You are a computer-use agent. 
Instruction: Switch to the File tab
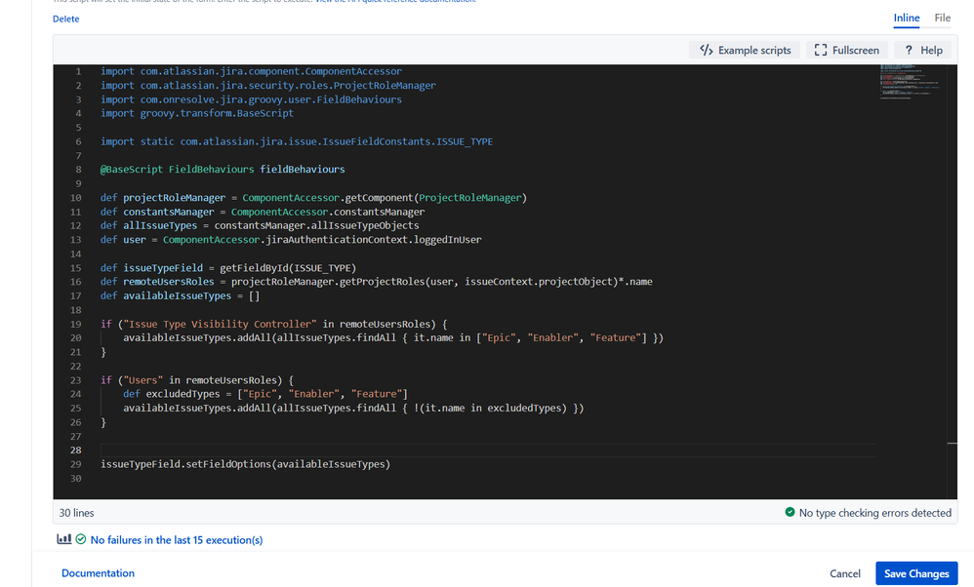point(942,18)
